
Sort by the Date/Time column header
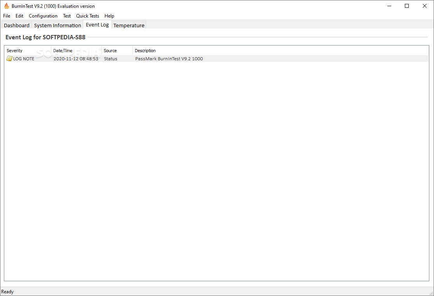tap(77, 51)
